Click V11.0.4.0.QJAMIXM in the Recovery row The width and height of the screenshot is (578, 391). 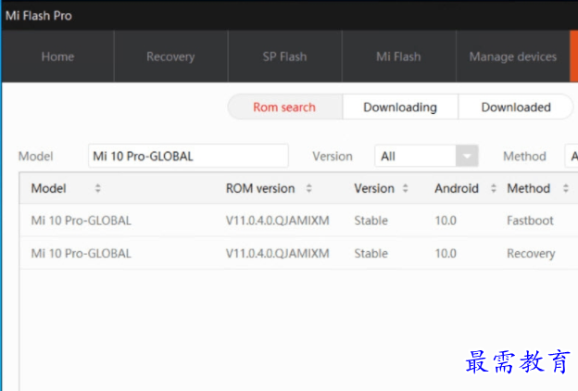pyautogui.click(x=278, y=254)
